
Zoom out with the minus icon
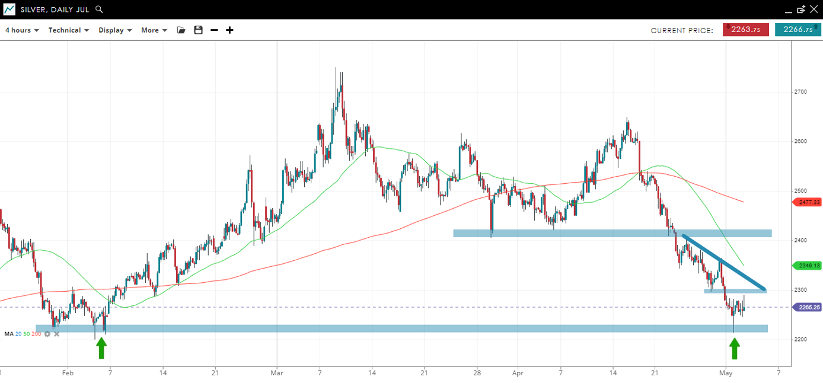pyautogui.click(x=214, y=30)
